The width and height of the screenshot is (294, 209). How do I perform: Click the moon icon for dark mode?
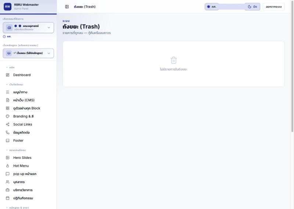[250, 7]
